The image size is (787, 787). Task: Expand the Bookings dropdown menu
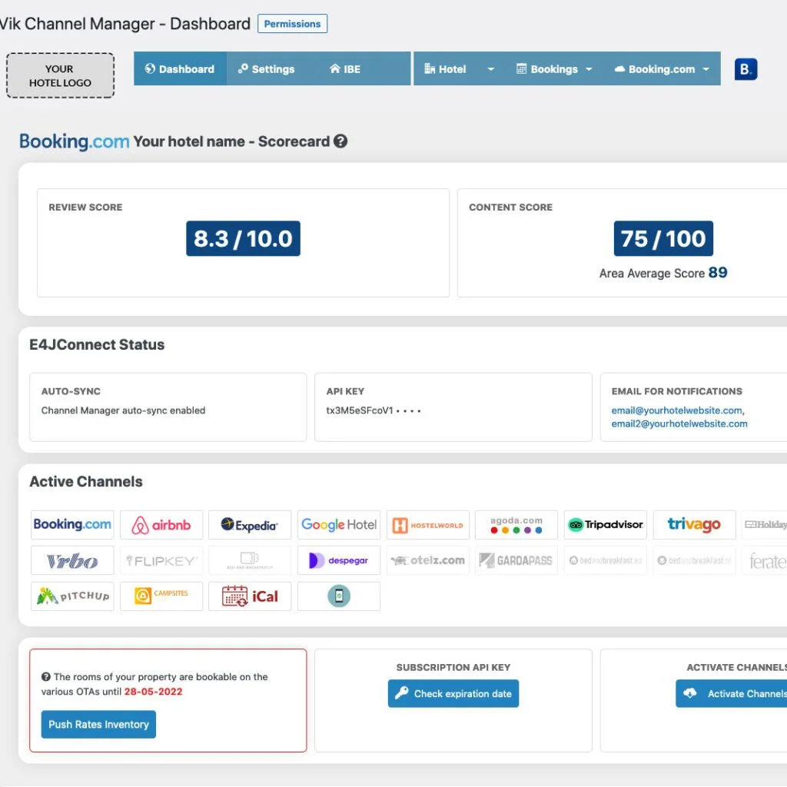554,68
